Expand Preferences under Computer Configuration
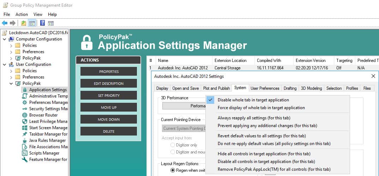 coord(11,52)
